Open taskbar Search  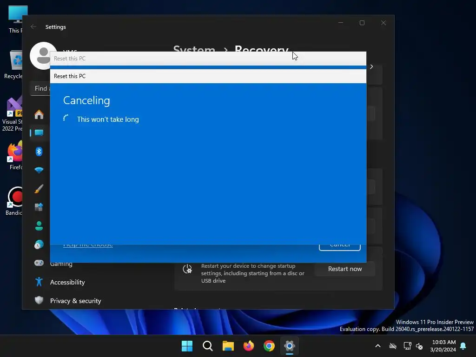pos(208,346)
